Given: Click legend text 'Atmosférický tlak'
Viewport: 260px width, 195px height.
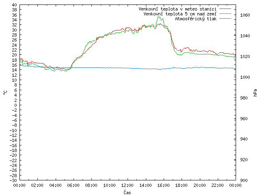Looking at the screenshot, I should point(196,19).
